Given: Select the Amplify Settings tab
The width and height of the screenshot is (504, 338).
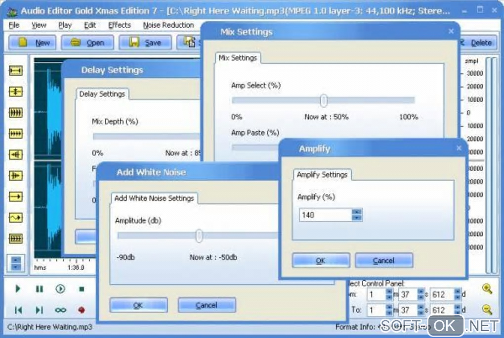Looking at the screenshot, I should coord(322,175).
